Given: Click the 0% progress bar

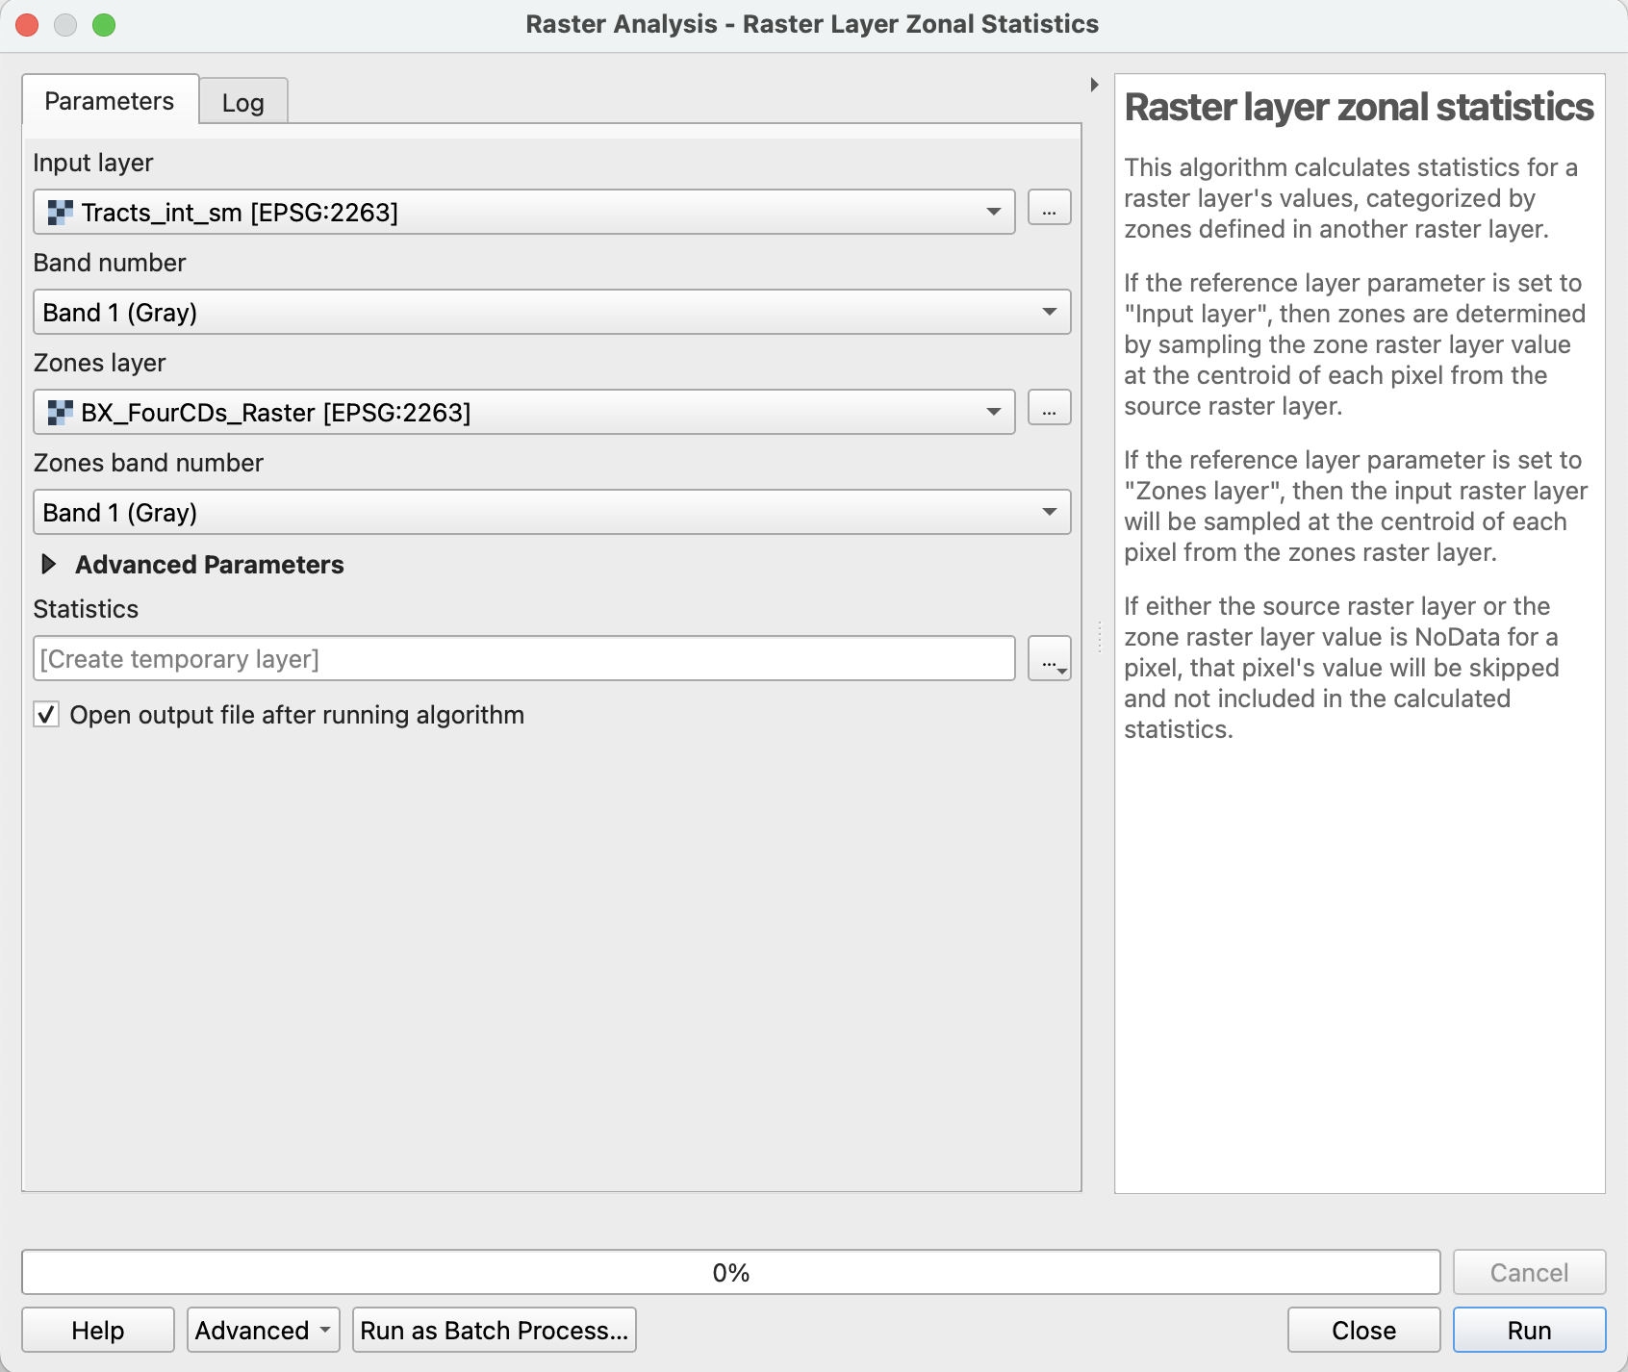Looking at the screenshot, I should (x=731, y=1272).
